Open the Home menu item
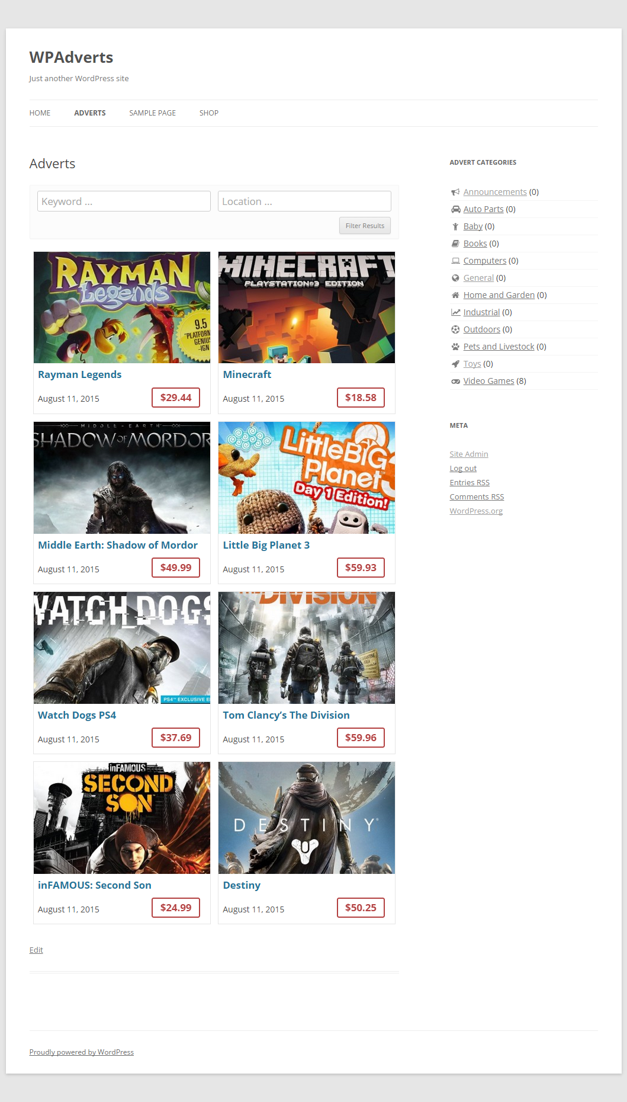Image resolution: width=627 pixels, height=1102 pixels. [x=40, y=113]
